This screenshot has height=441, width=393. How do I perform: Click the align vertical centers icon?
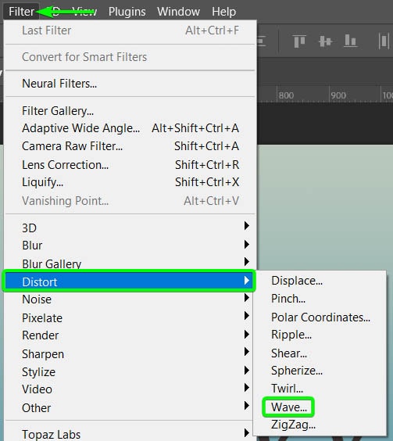pos(326,41)
